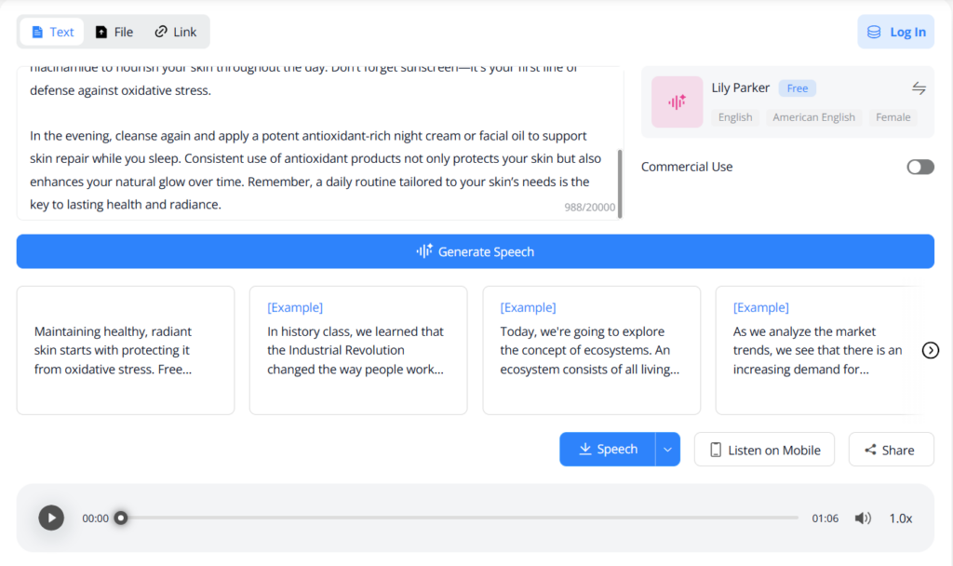Expand more examples with the right chevron

pos(930,350)
